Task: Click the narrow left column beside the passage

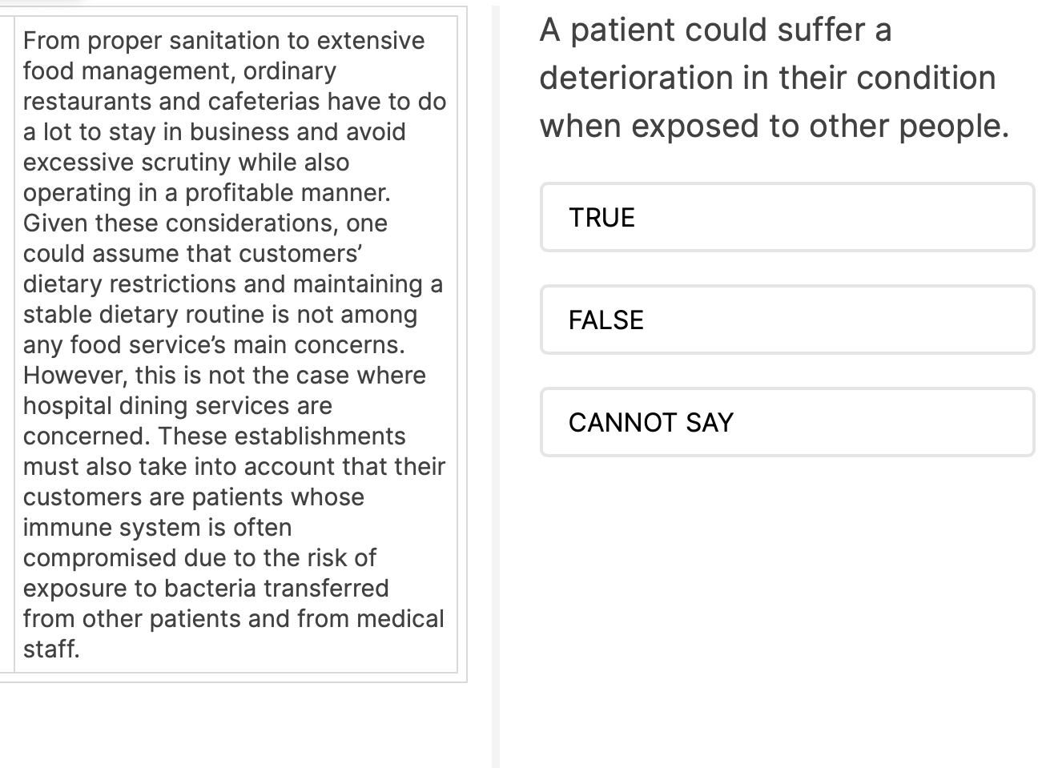Action: pos(7,344)
